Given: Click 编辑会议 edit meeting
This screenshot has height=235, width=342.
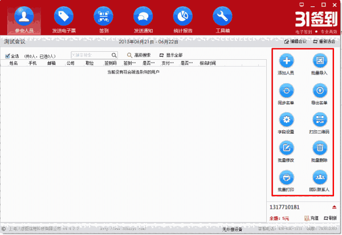Looking at the screenshot, I should tap(295, 42).
